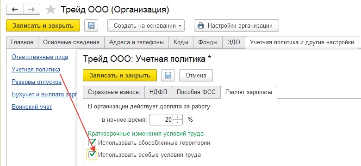Switch to Пособия ФСС tab
Screen dimensions: 361x166
(x=196, y=92)
